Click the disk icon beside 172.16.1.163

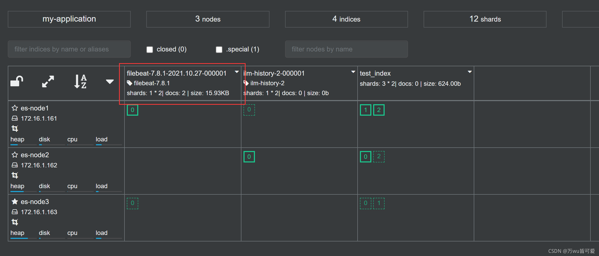15,212
